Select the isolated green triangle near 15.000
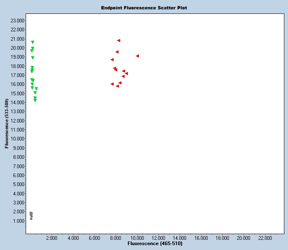The height and width of the screenshot is (250, 288). [35, 93]
